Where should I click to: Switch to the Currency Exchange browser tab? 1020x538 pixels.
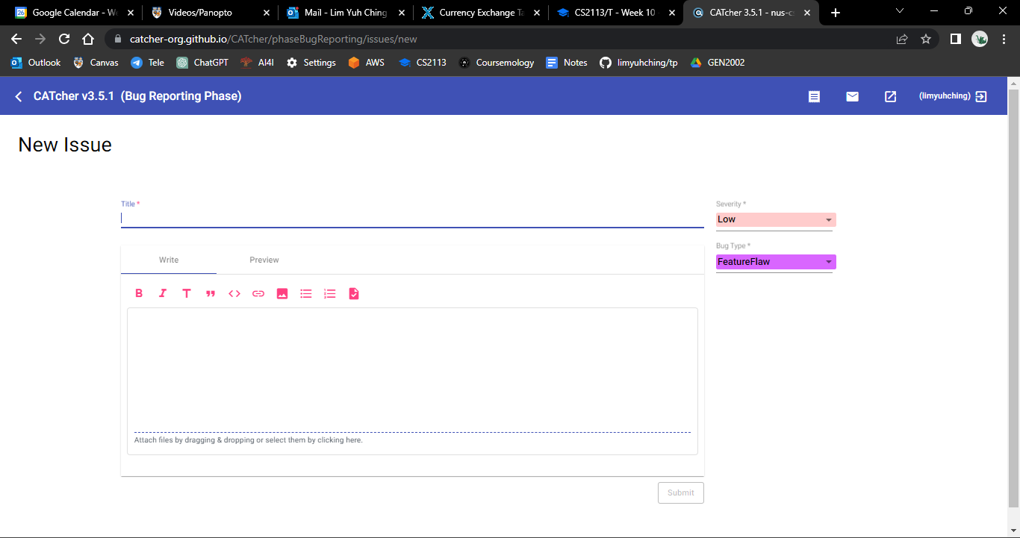coord(481,13)
